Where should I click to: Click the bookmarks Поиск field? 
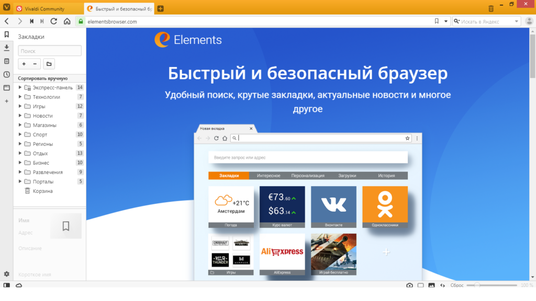tap(50, 51)
